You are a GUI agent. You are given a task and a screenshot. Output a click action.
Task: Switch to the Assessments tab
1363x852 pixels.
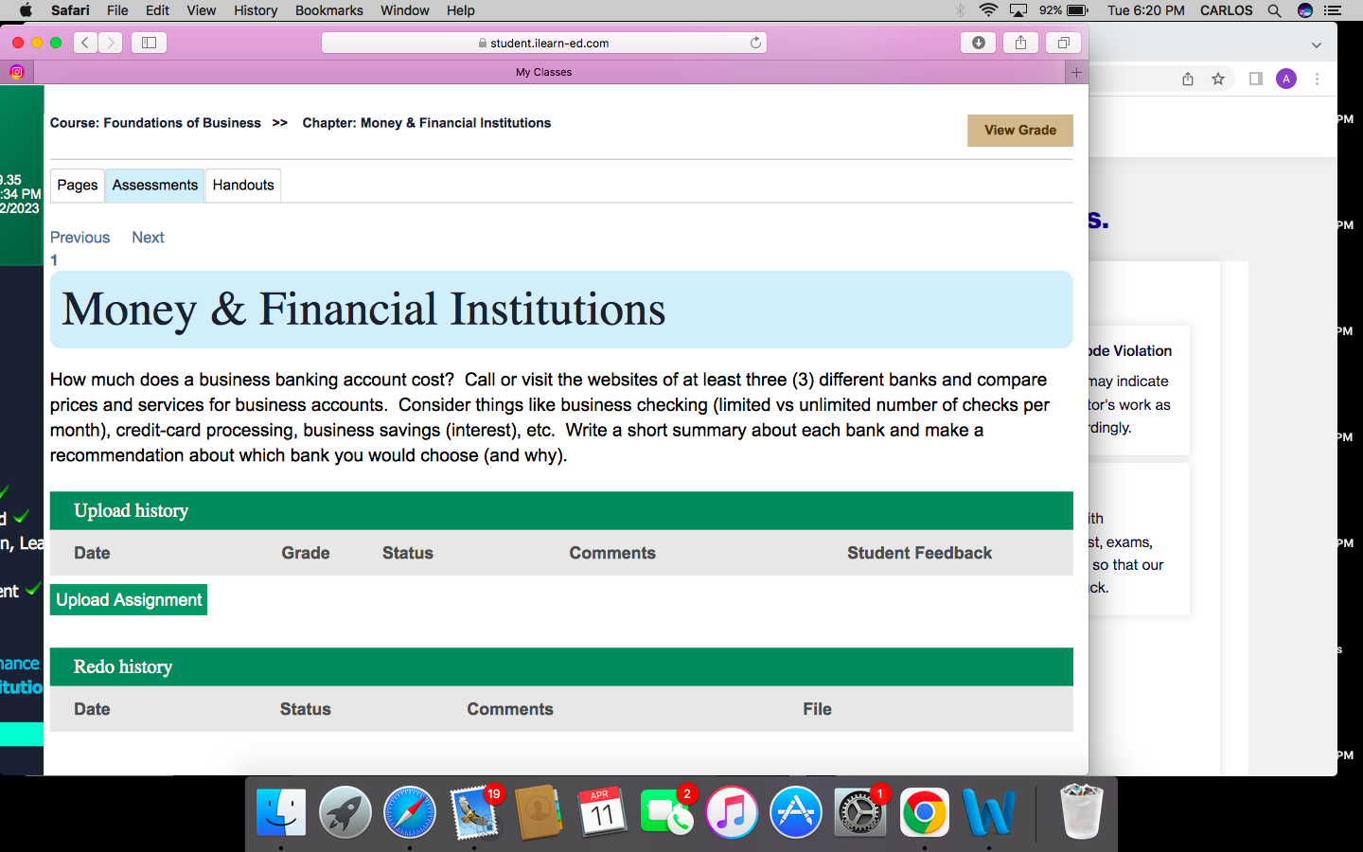155,186
